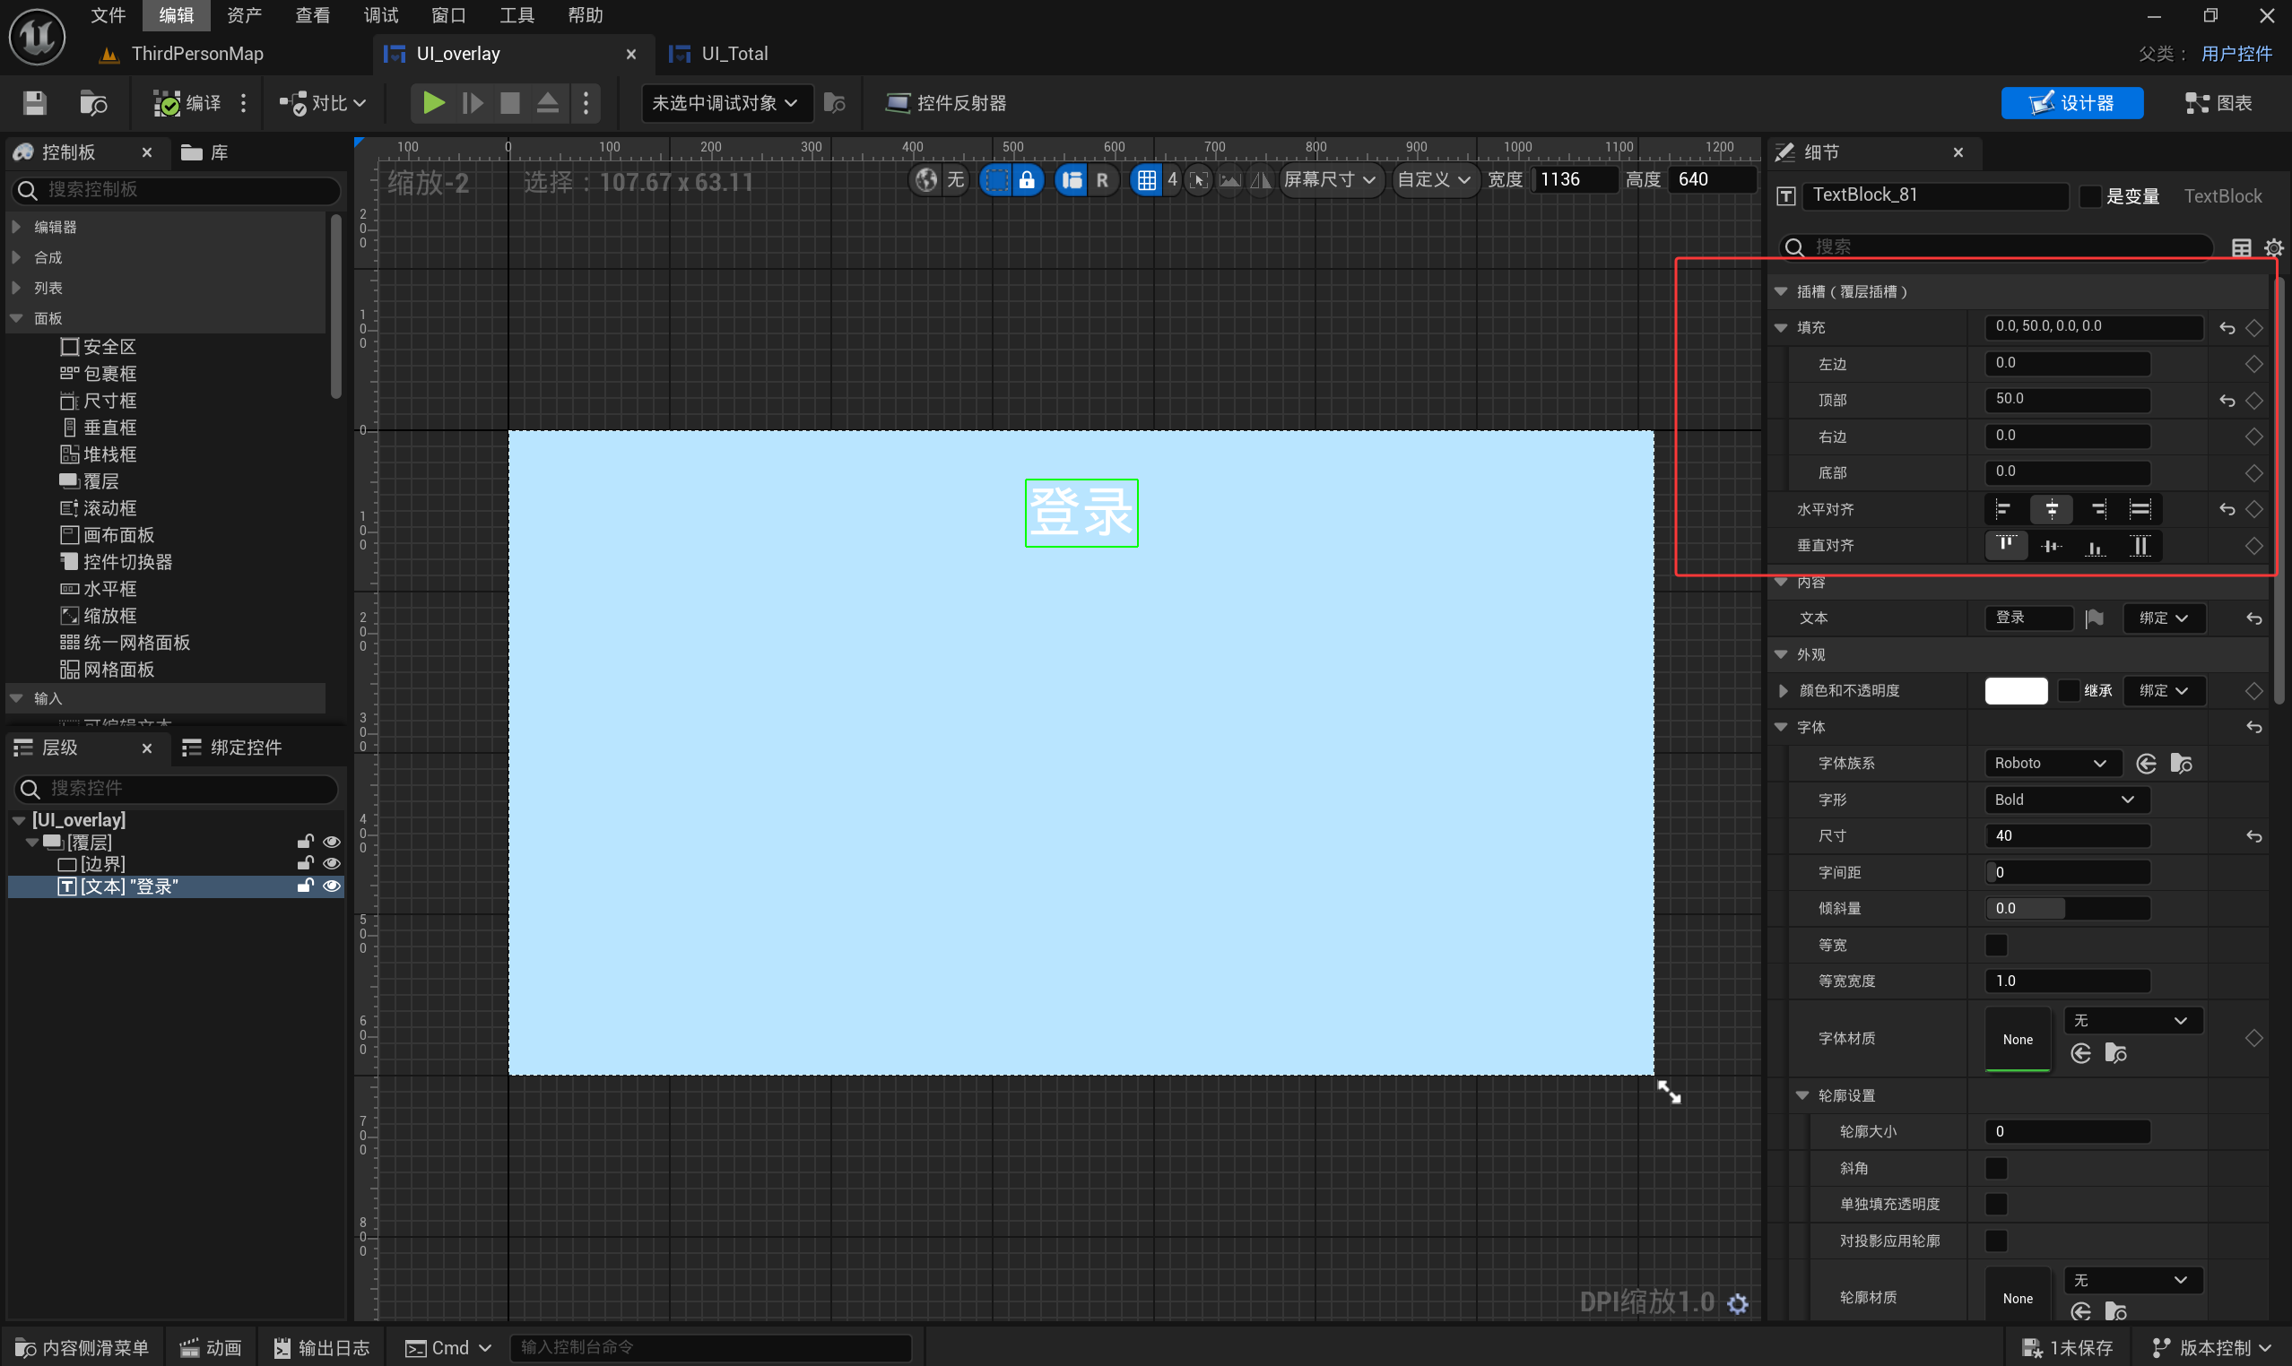Click the mirror flip icon in viewport toolbar

tap(1261, 179)
